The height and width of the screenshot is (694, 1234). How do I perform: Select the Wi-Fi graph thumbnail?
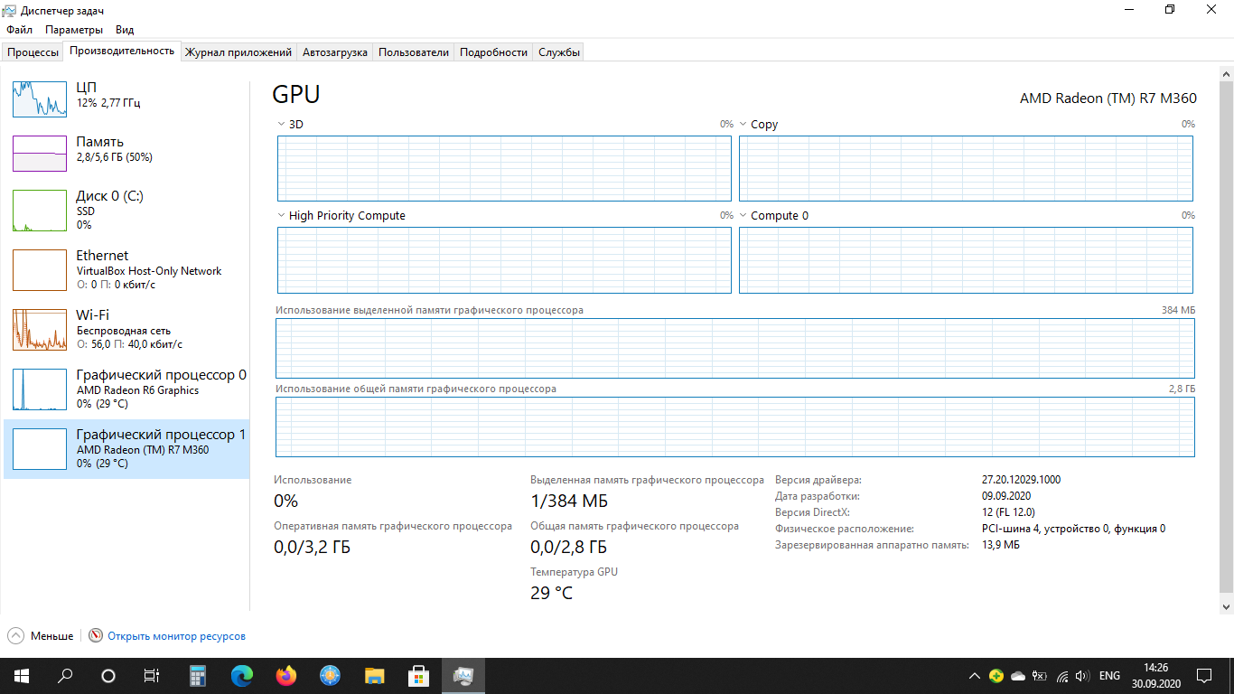40,330
